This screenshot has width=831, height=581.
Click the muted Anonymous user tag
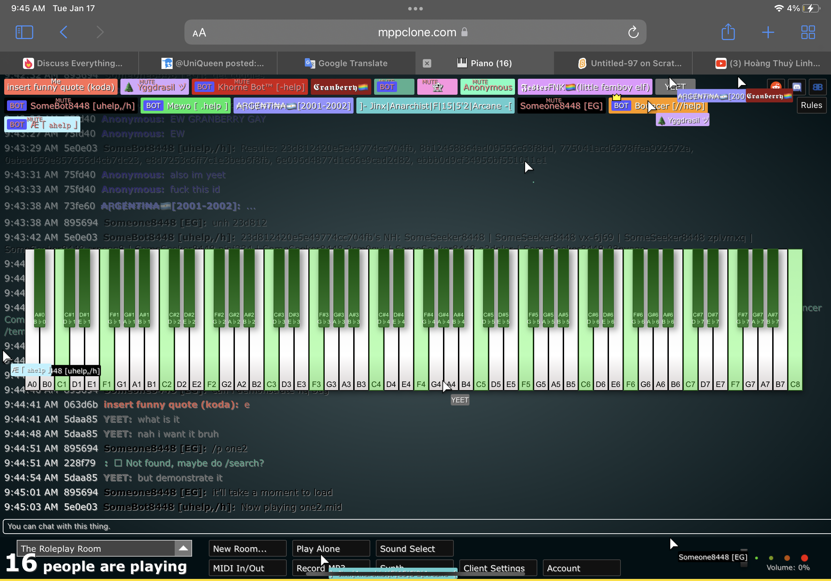[488, 87]
